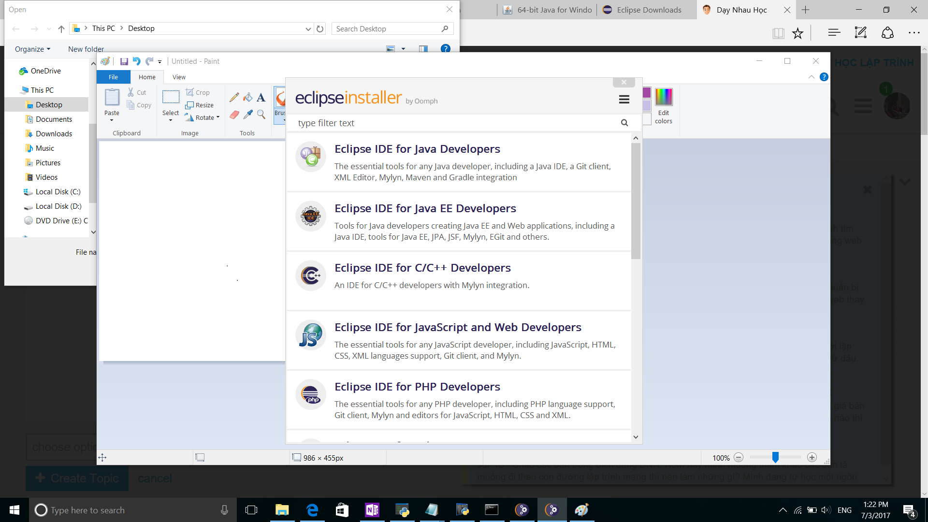Screen dimensions: 928x522
Task: Go up one folder in Open dialog
Action: click(61, 29)
